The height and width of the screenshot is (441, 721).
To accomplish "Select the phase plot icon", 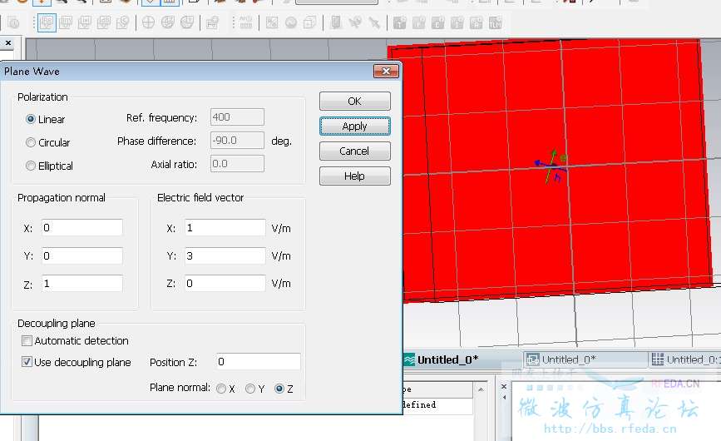I will (x=123, y=22).
